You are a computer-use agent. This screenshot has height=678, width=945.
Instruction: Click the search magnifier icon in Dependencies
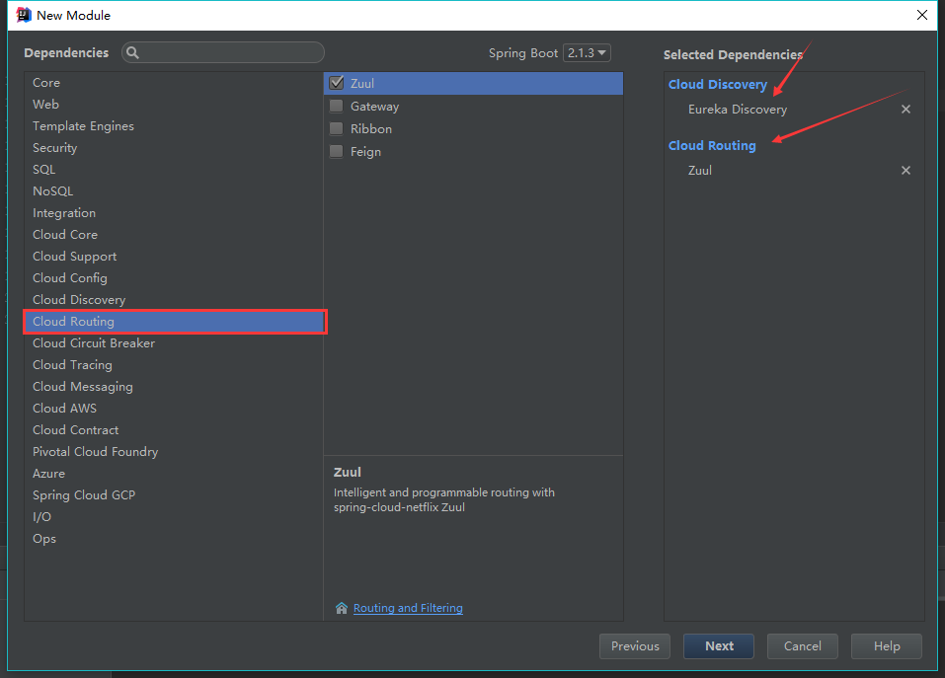coord(132,52)
